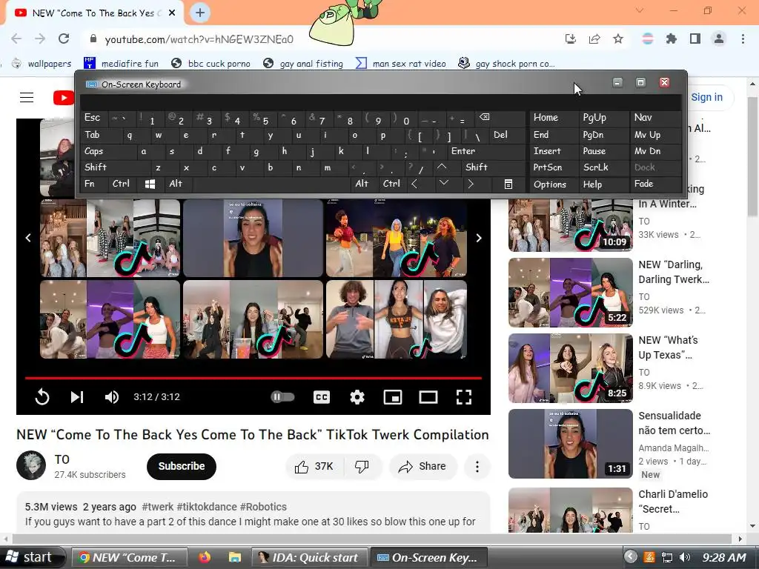Click the #twerk hashtag

coord(158,507)
